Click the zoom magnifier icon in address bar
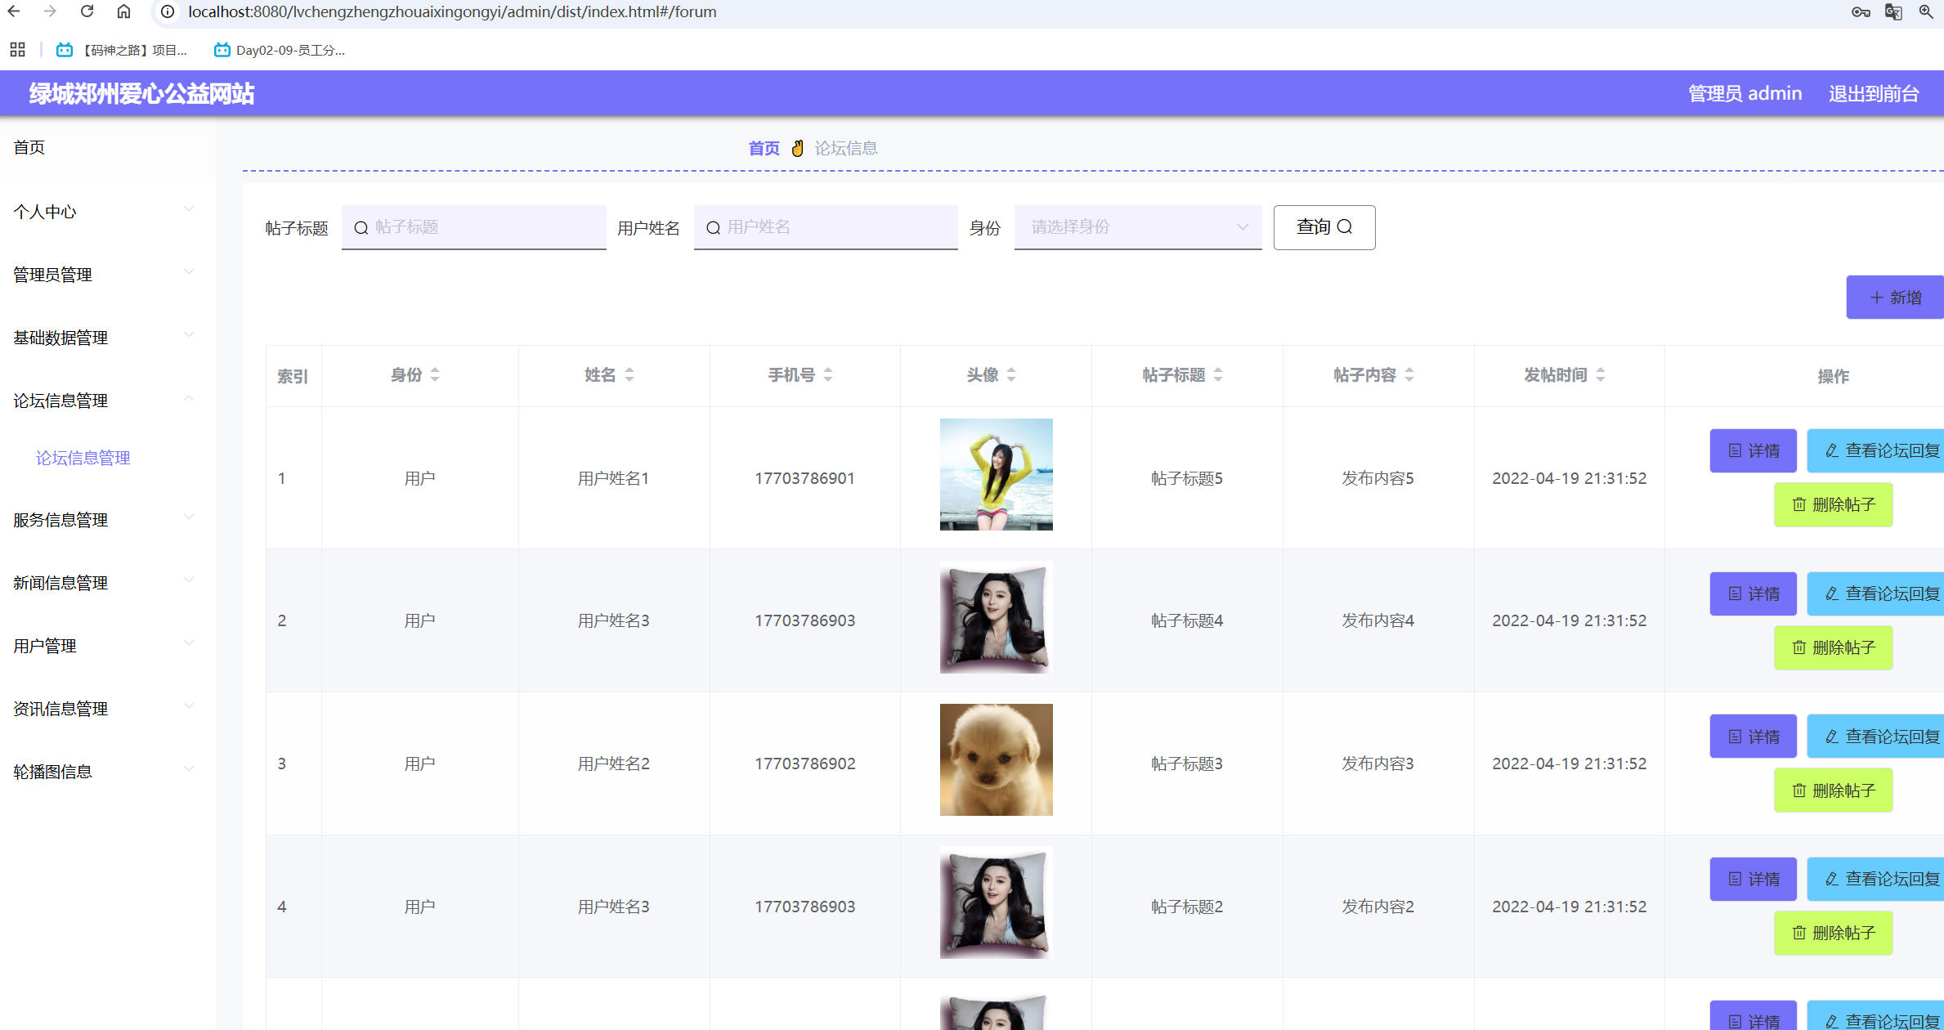The image size is (1944, 1030). click(1927, 11)
